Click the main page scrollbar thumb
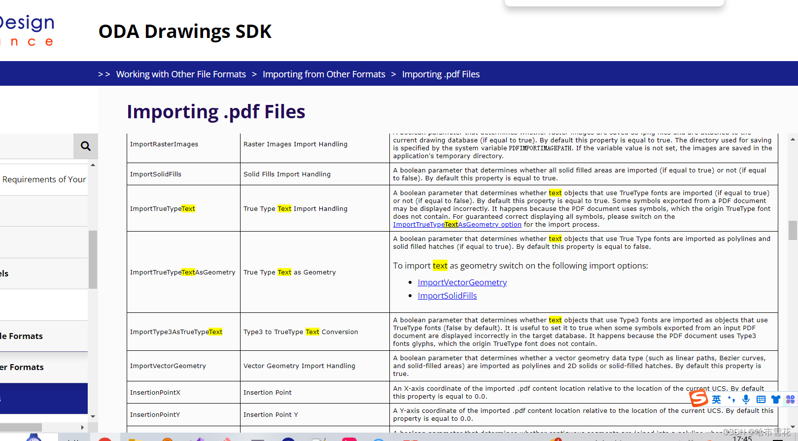798x441 pixels. click(x=793, y=230)
